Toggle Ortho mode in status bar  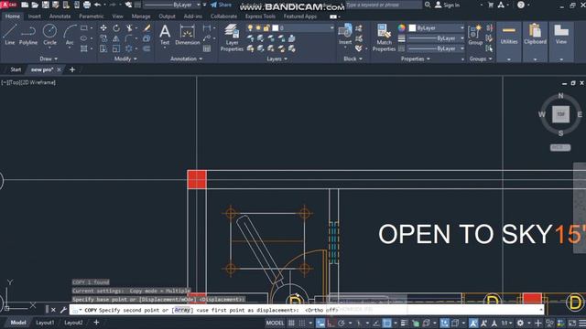[331, 323]
